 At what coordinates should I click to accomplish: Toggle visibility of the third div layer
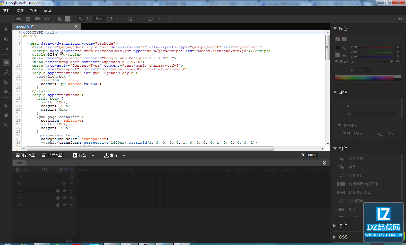(x=64, y=205)
